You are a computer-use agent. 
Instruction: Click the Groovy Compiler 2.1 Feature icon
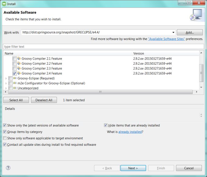pos(19,59)
